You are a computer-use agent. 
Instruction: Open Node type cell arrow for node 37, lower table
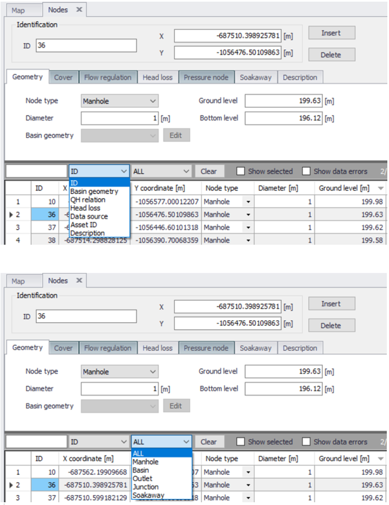(248, 498)
